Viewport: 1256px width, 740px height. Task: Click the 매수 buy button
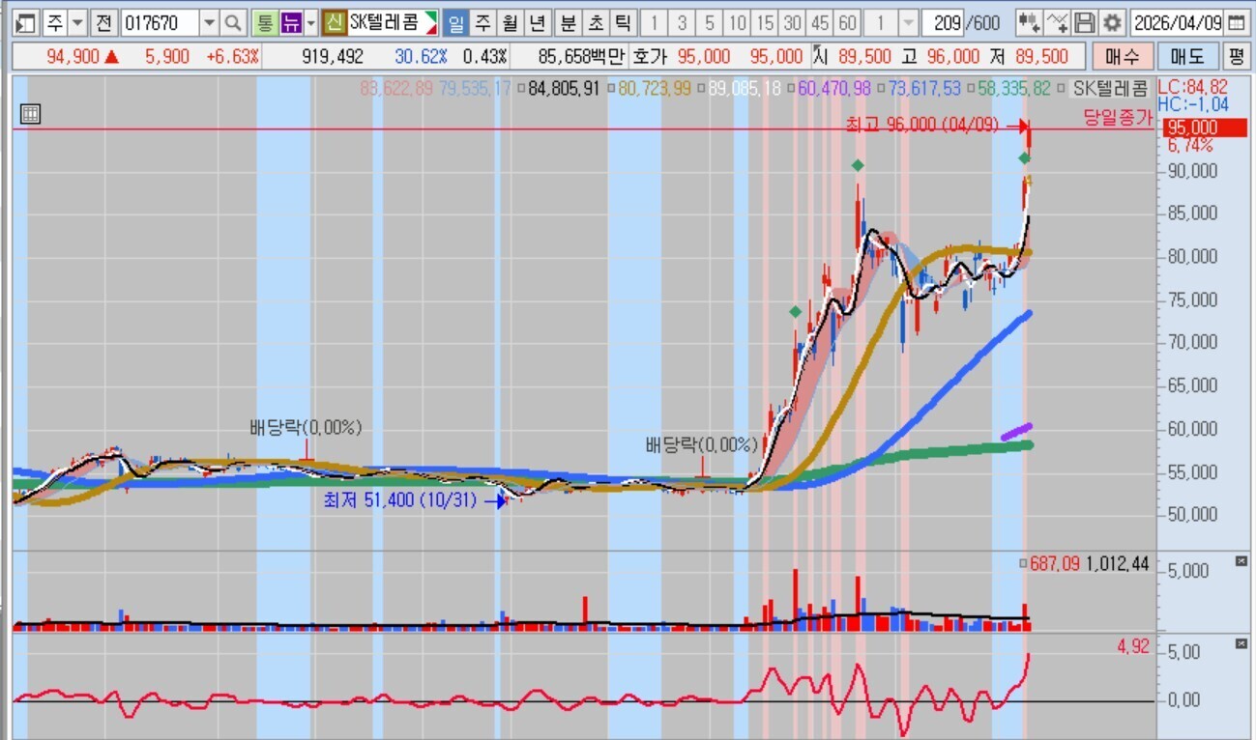tap(1122, 57)
